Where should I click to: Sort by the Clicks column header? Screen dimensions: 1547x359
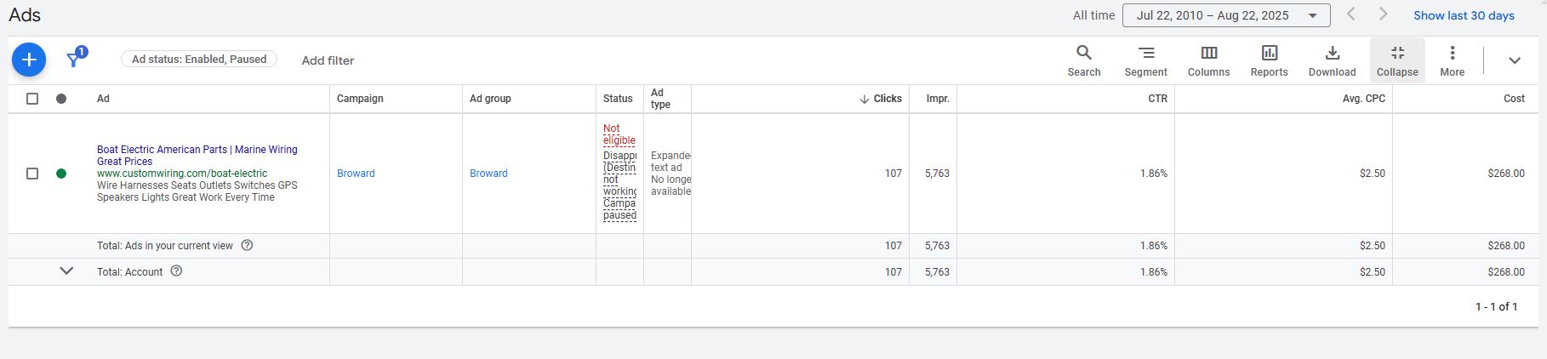[x=881, y=99]
